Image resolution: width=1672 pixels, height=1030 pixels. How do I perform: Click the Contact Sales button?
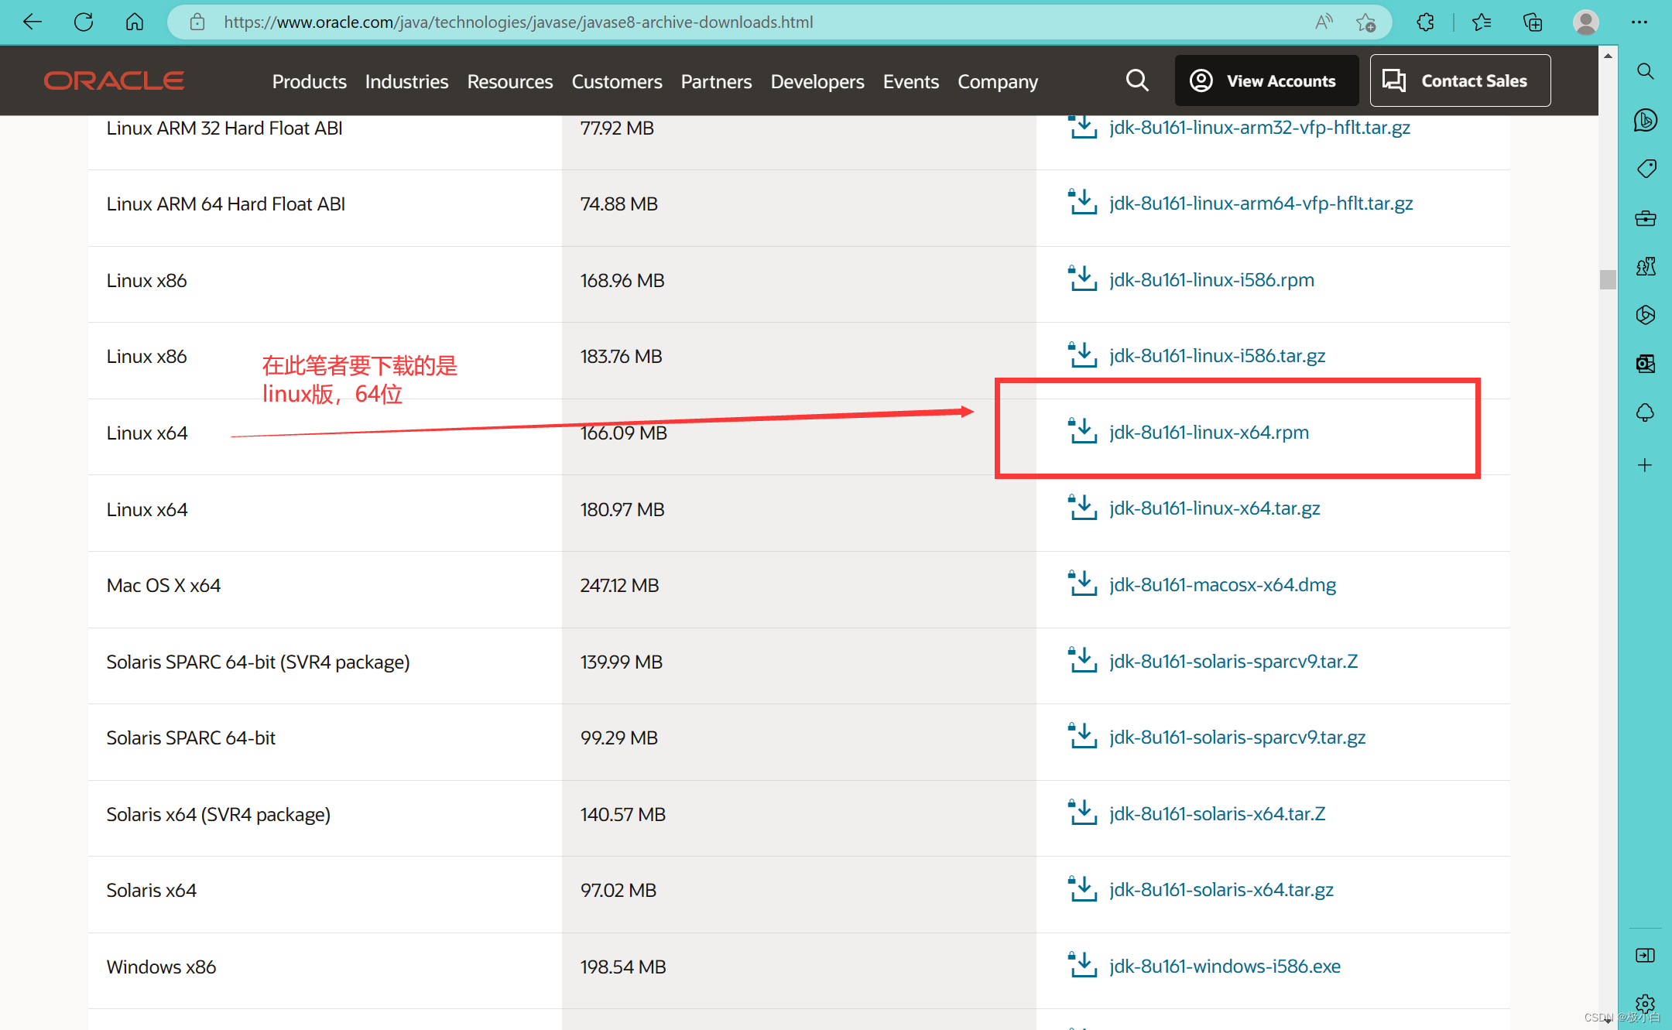(1460, 80)
